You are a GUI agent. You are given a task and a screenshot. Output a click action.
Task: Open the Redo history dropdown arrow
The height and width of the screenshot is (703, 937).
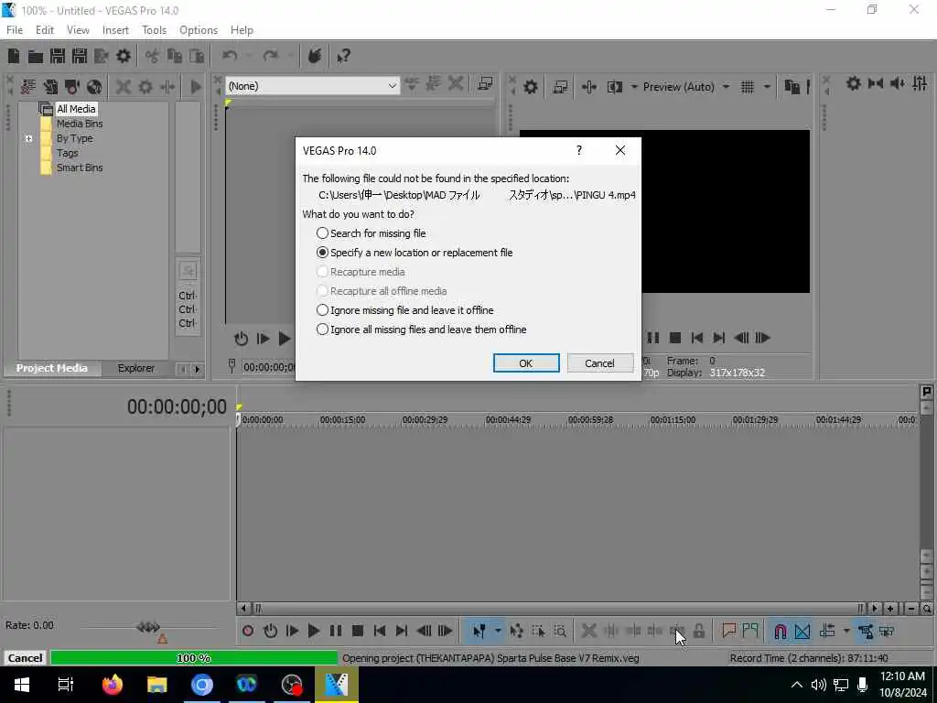[x=290, y=56]
